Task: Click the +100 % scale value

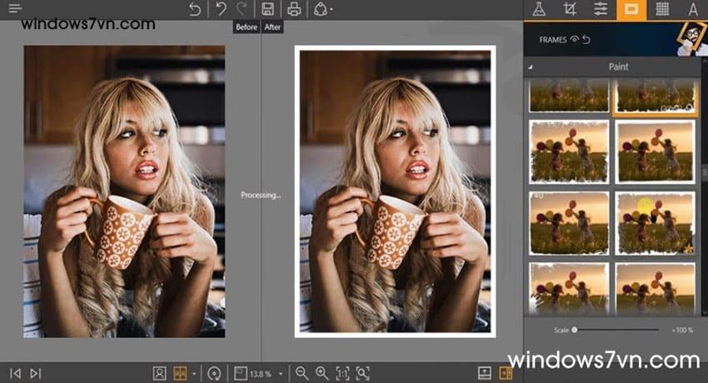Action: [x=682, y=331]
